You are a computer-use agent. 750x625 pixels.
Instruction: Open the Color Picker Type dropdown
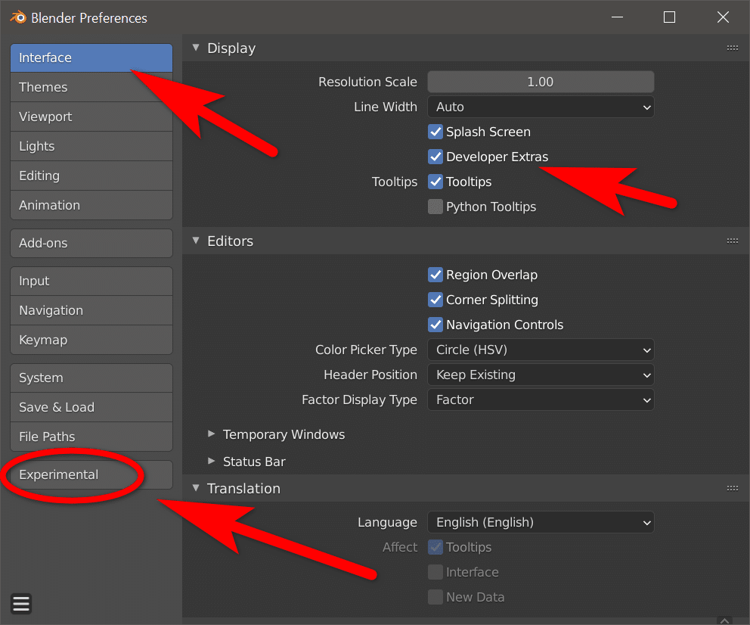coord(541,350)
